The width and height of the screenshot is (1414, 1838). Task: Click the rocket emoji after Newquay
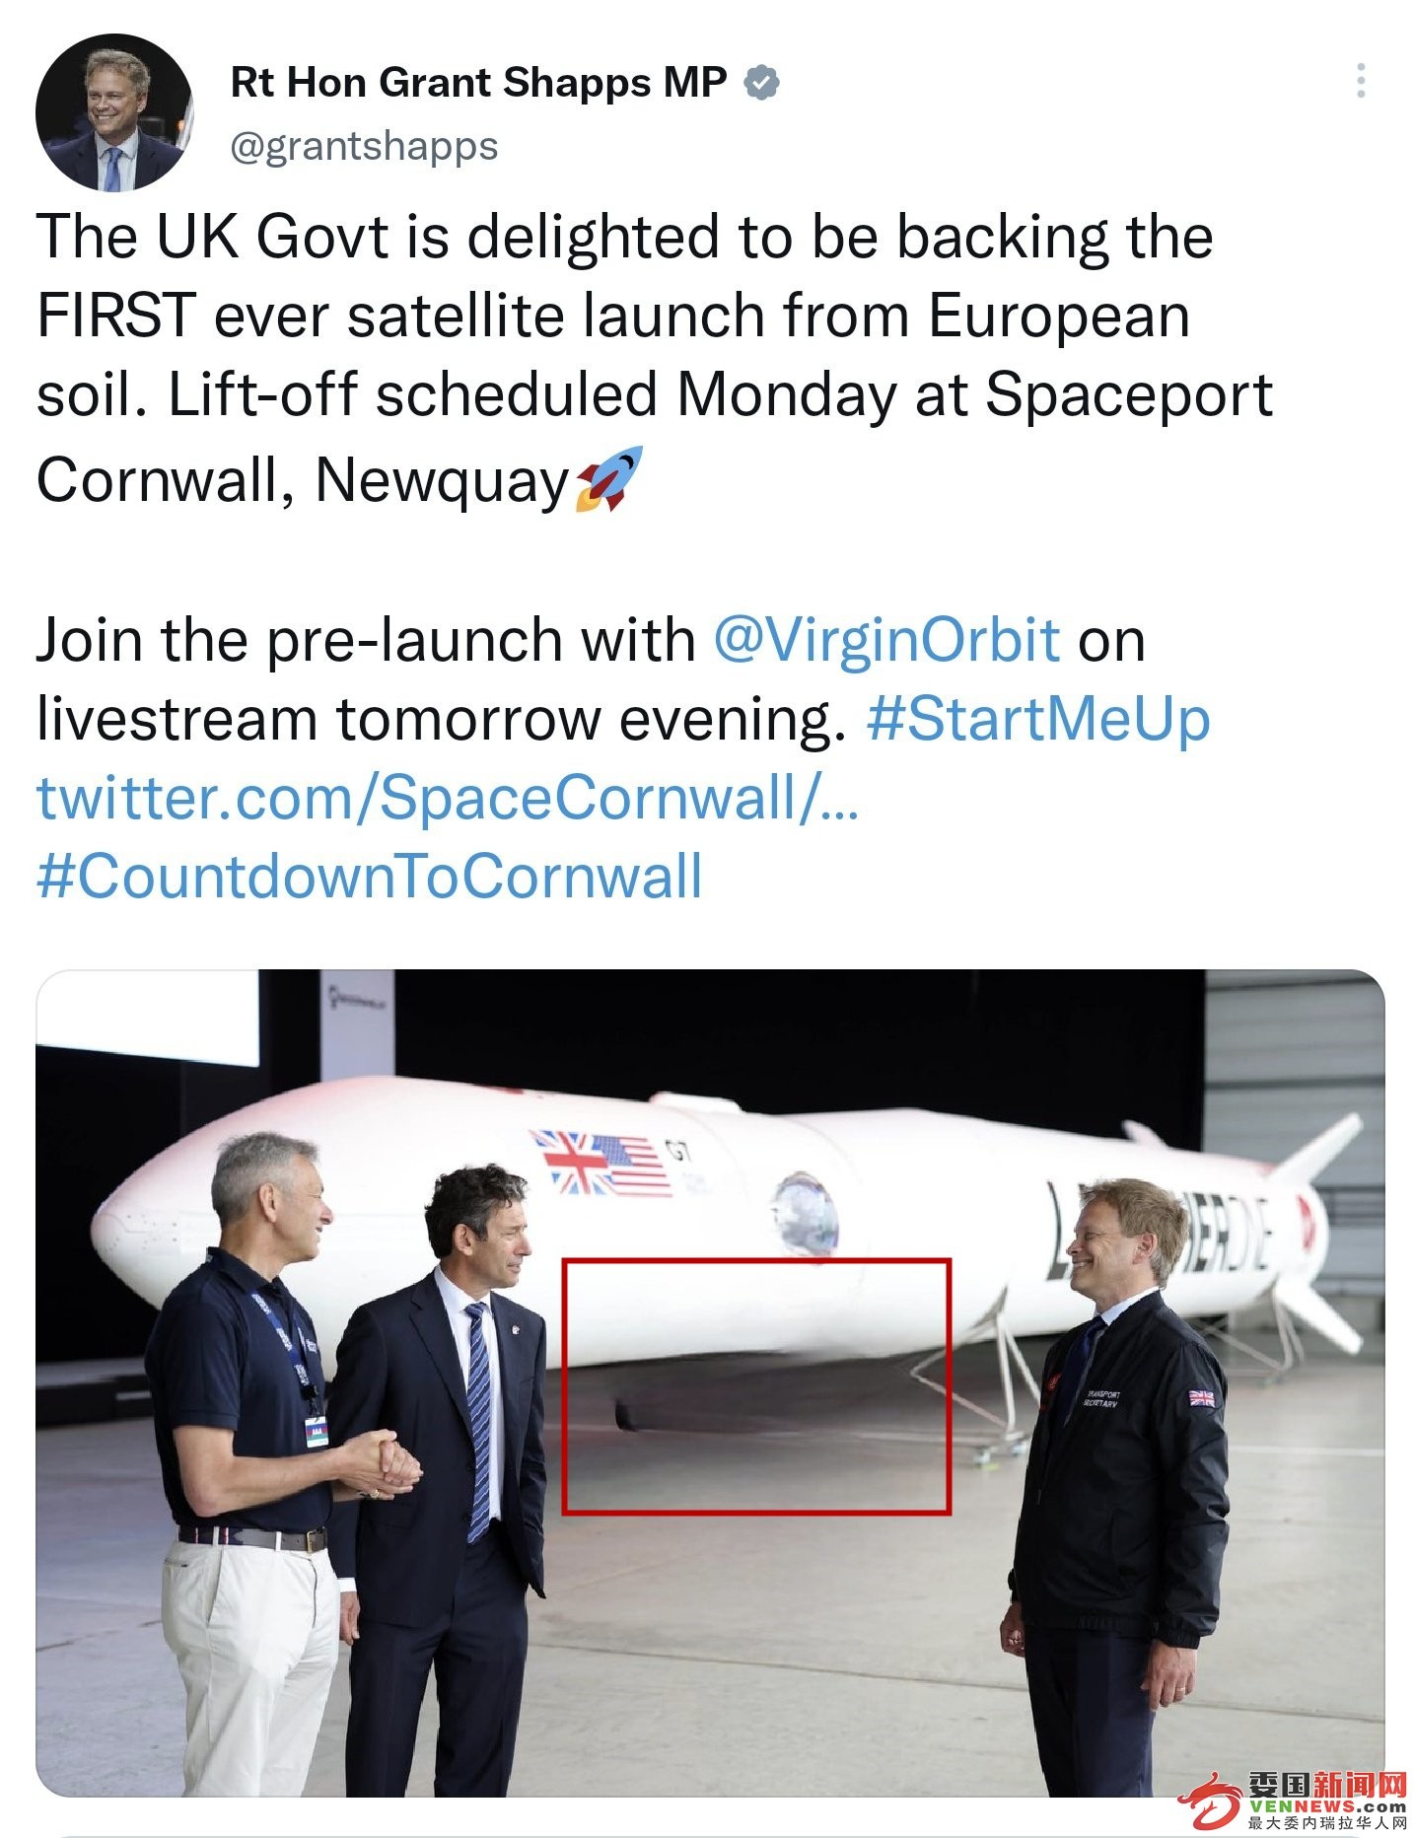pyautogui.click(x=609, y=479)
